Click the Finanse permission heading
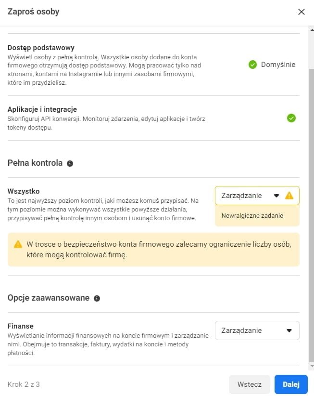 click(x=20, y=326)
